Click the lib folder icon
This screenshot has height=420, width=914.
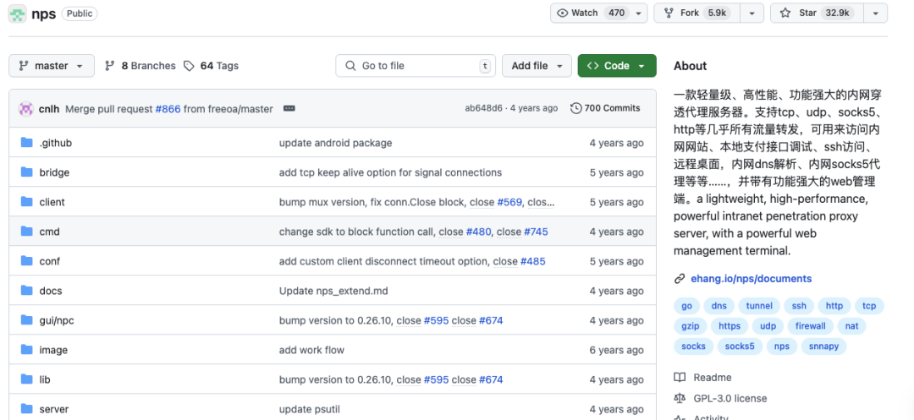26,379
